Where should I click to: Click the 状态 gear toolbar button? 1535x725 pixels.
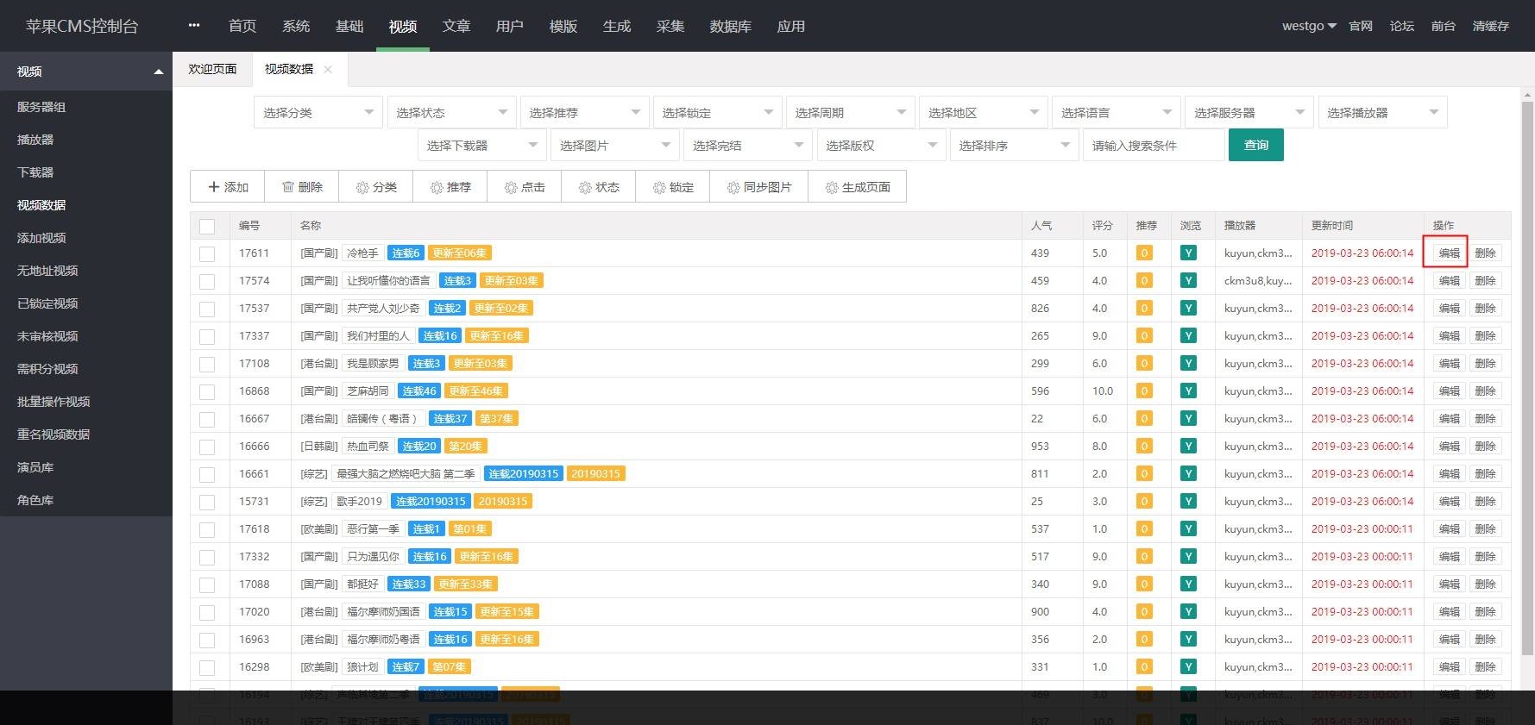pyautogui.click(x=599, y=187)
